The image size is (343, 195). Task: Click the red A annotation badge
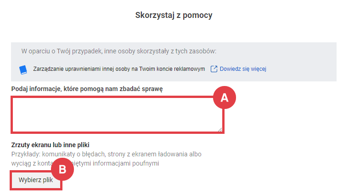(x=224, y=97)
